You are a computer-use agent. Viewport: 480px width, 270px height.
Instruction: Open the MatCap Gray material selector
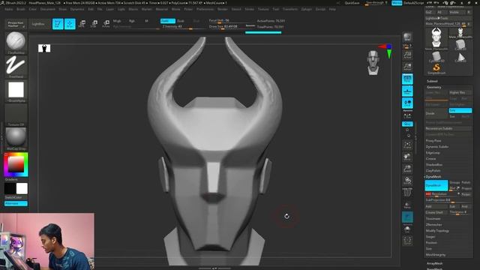click(16, 138)
